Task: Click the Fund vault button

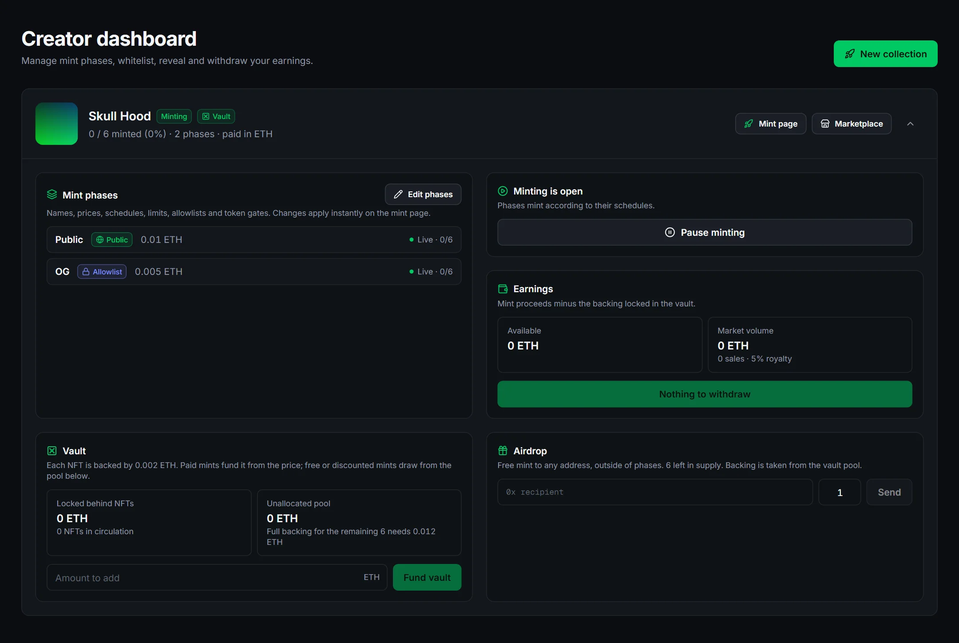Action: (427, 578)
